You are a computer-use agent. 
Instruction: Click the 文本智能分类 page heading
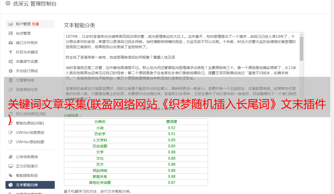pos(80,25)
